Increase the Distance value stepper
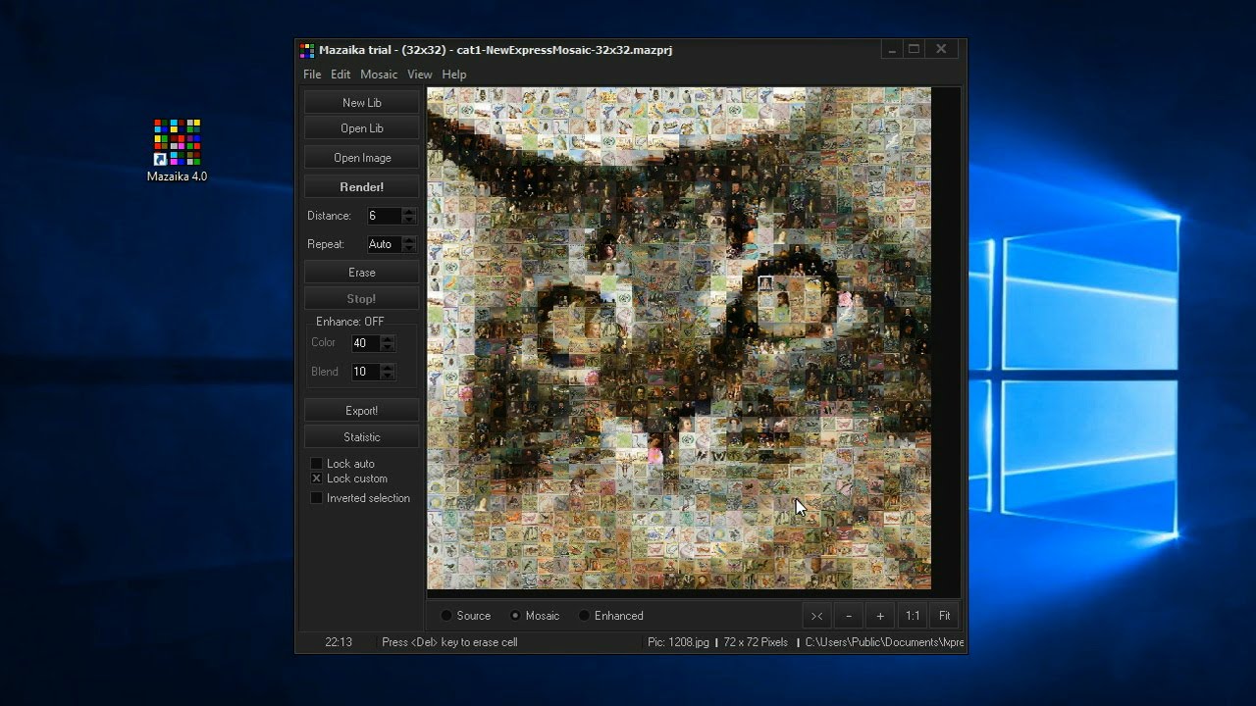Screen dimensions: 1256x706 point(409,212)
